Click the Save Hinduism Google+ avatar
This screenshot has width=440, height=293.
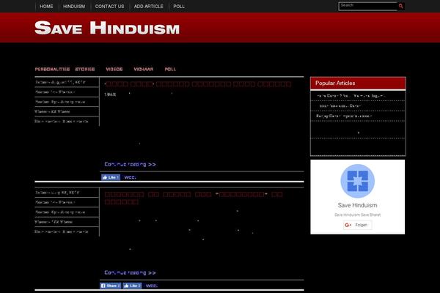[x=358, y=181]
